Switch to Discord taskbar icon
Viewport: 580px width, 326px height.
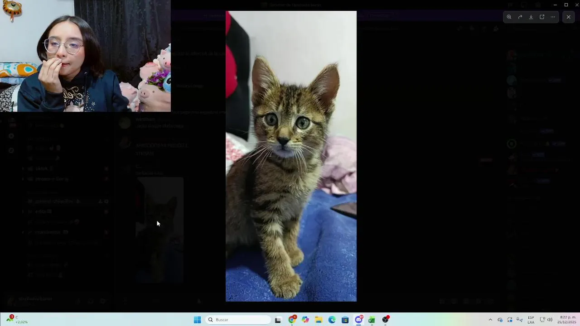(x=358, y=320)
